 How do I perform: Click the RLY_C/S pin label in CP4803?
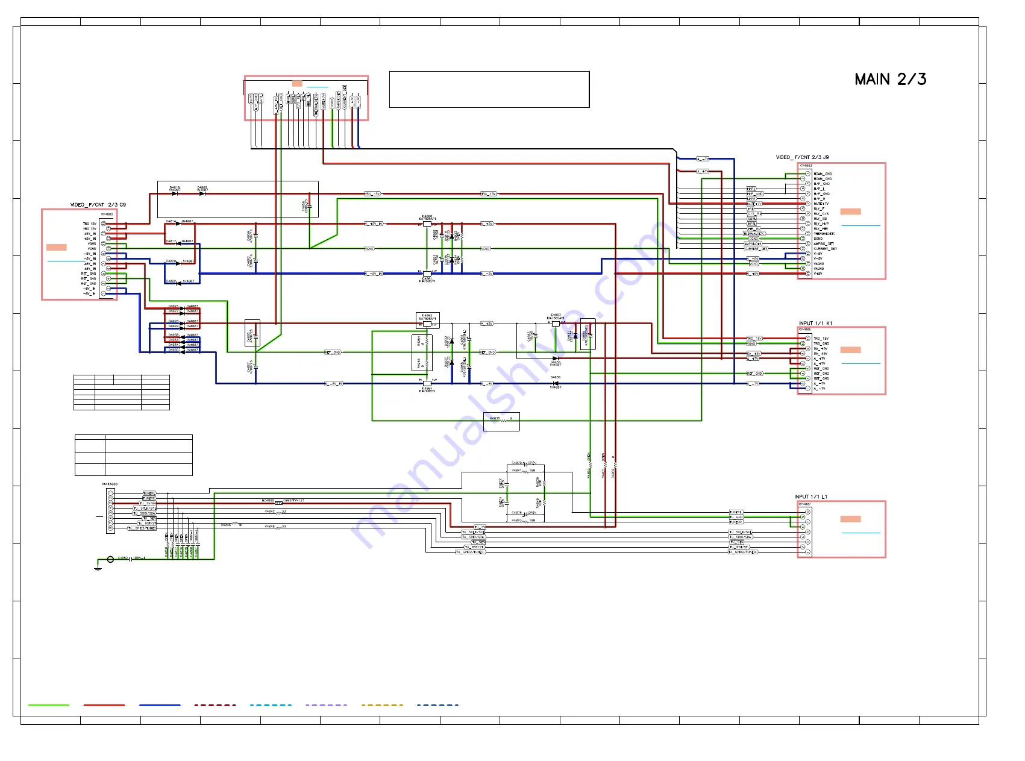click(x=821, y=214)
